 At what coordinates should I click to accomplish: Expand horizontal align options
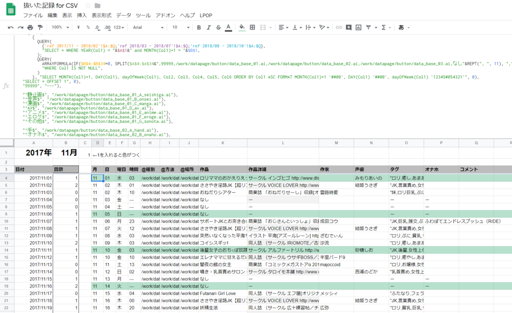[x=283, y=27]
